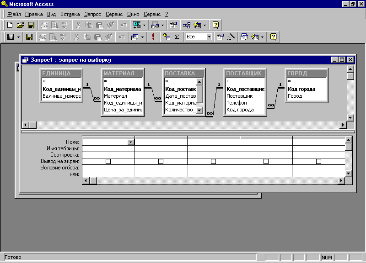
Task: Open dropdown arrow beside the View icon
Action: click(x=18, y=37)
